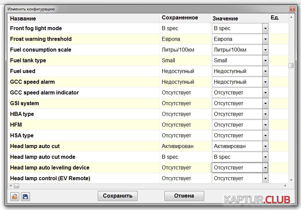Click the horizontal scrollbar right arrow
The image size is (301, 210).
286,186
